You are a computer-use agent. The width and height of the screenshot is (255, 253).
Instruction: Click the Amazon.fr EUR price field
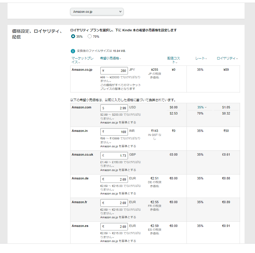click(x=114, y=203)
